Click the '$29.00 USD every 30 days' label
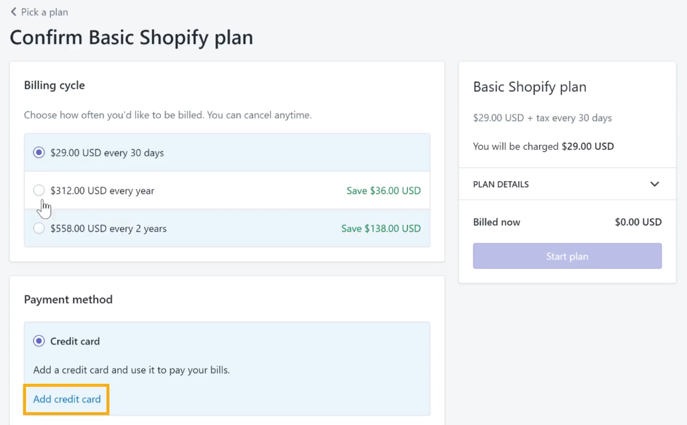The image size is (687, 425). pos(107,153)
